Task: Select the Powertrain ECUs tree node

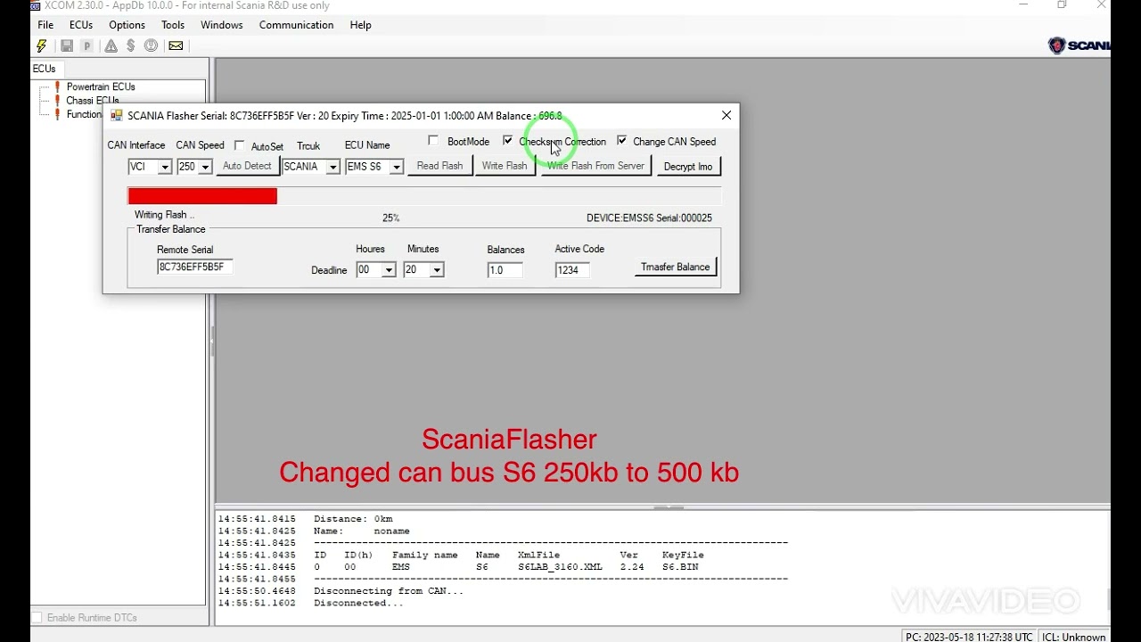Action: click(101, 86)
